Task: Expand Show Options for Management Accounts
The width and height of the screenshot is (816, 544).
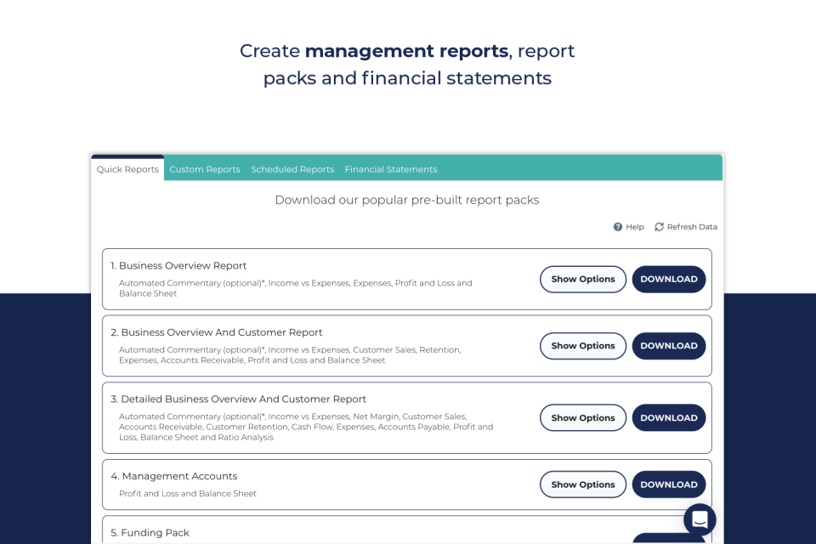Action: tap(583, 484)
